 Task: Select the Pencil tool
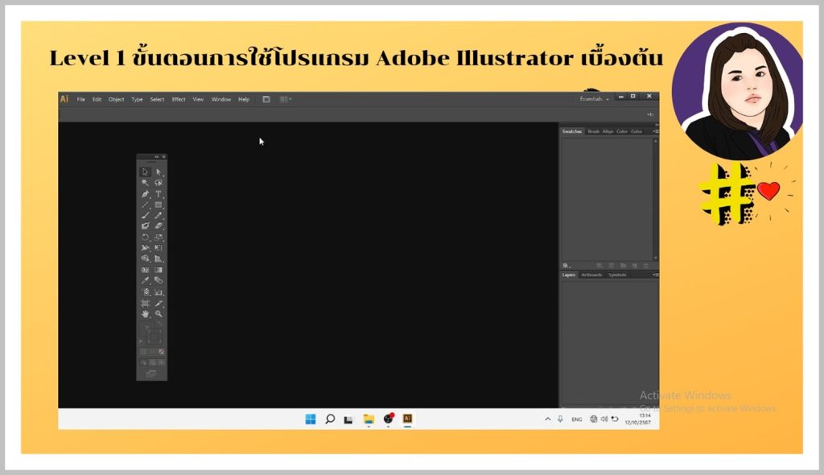(x=159, y=215)
